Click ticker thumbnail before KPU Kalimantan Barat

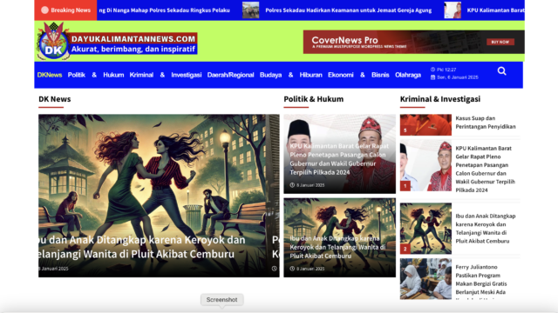453,10
